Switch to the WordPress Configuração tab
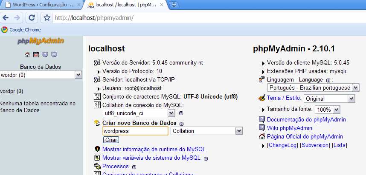This screenshot has height=175, width=366. click(x=43, y=5)
